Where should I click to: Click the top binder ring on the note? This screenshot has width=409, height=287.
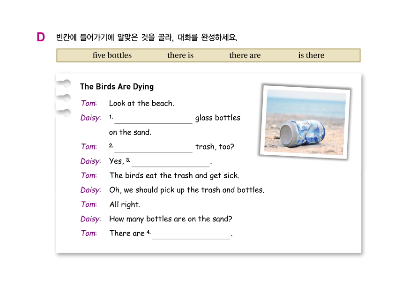(x=63, y=84)
